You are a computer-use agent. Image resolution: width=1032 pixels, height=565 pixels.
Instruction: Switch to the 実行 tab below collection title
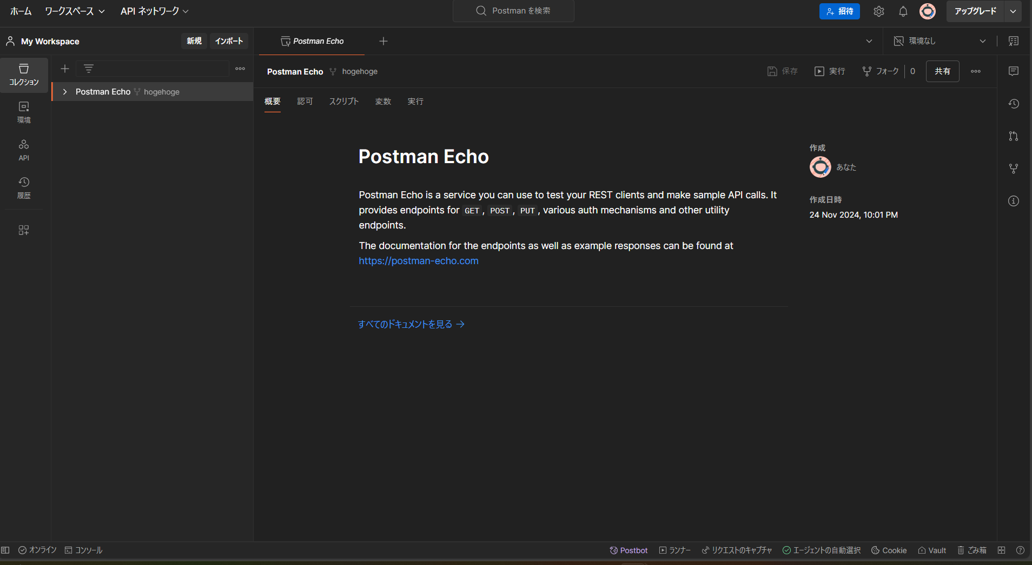415,102
